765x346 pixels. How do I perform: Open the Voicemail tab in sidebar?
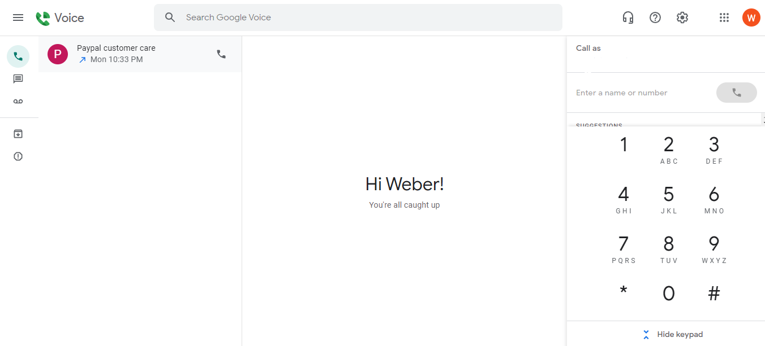point(18,102)
